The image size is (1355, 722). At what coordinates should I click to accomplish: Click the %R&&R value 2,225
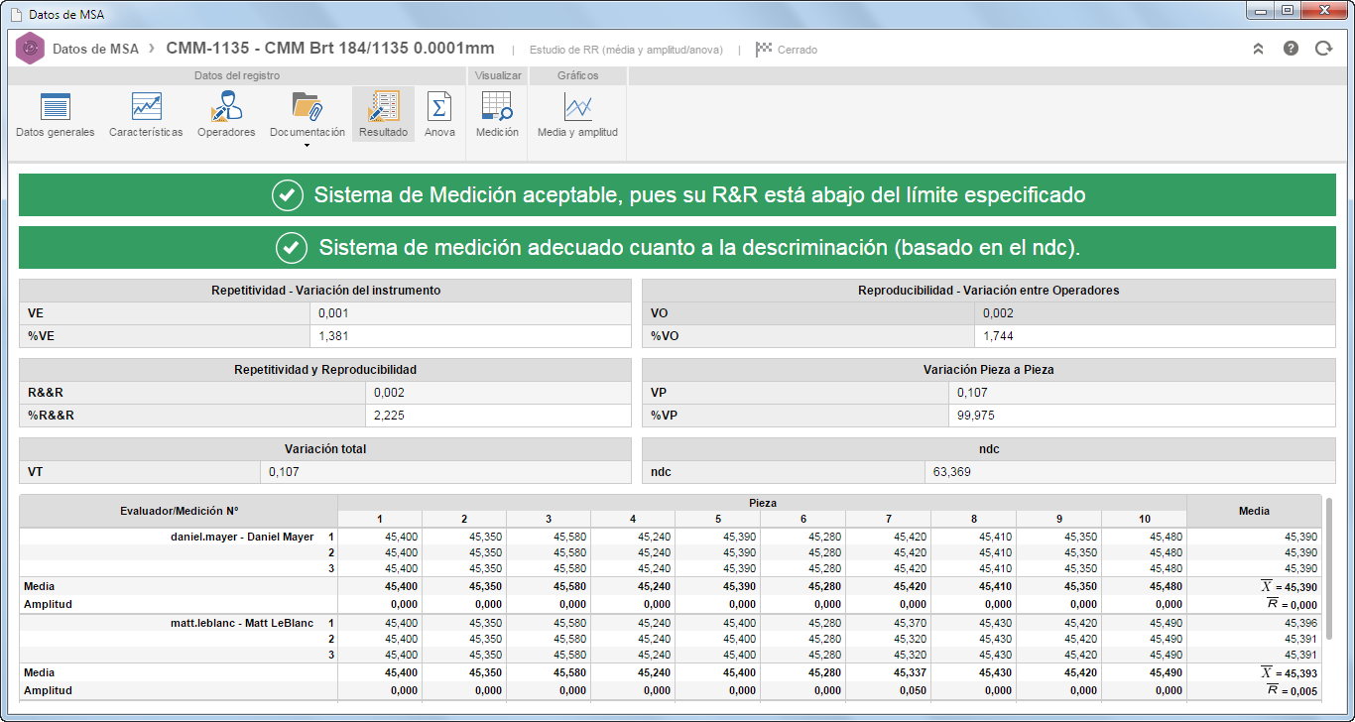pos(389,417)
